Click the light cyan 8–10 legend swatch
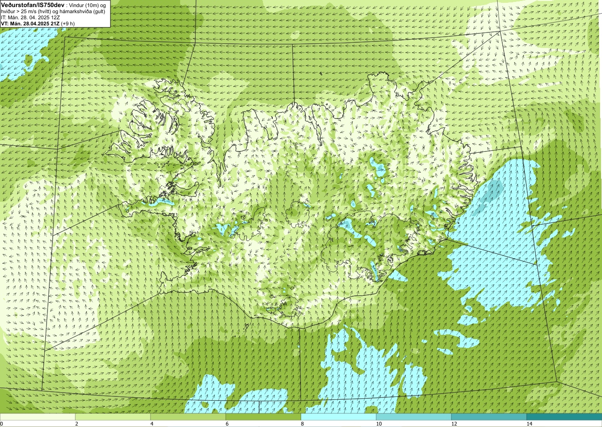The height and width of the screenshot is (427, 602). click(x=339, y=417)
